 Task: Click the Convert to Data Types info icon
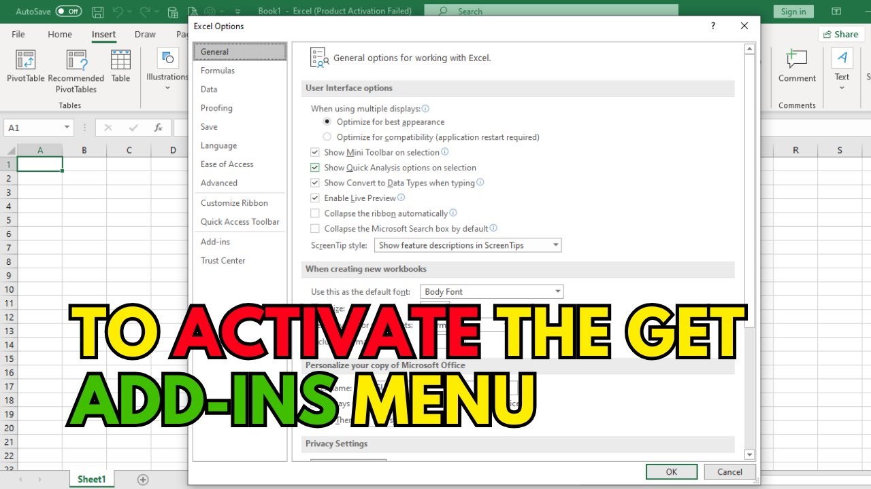480,183
